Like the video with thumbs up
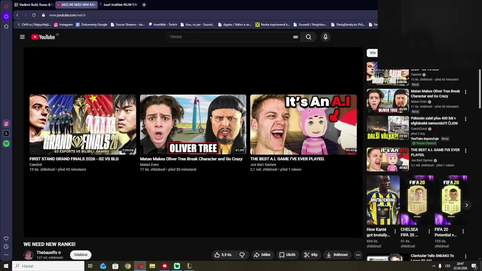The width and height of the screenshot is (482, 271). click(x=224, y=255)
